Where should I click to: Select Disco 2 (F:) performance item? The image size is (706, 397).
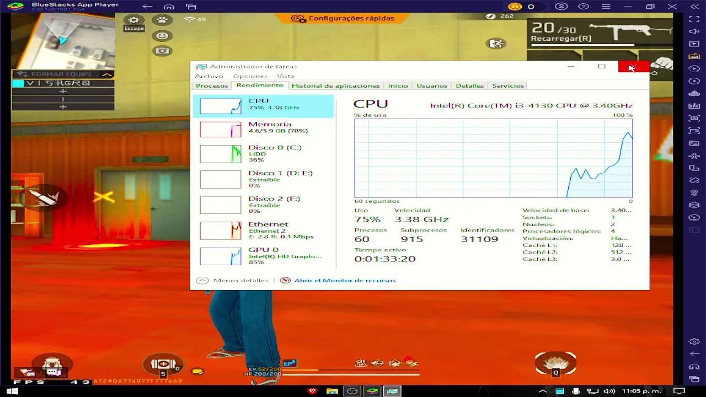[x=264, y=205]
